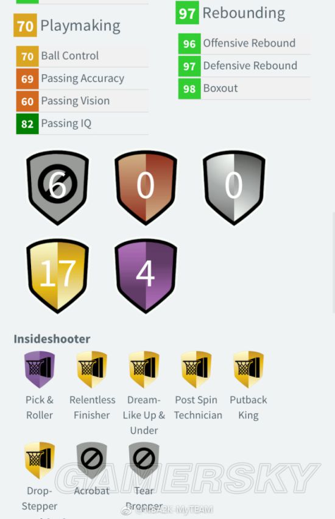Select the Putback King gold badge
This screenshot has height=519, width=335.
click(249, 369)
